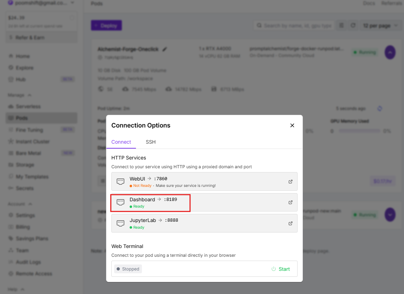
Task: Click the Serverless sidebar icon
Action: (11, 106)
